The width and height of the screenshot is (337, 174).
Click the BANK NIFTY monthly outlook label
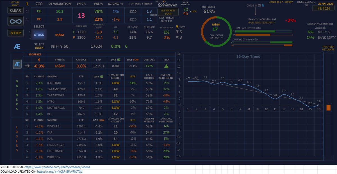click(327, 37)
